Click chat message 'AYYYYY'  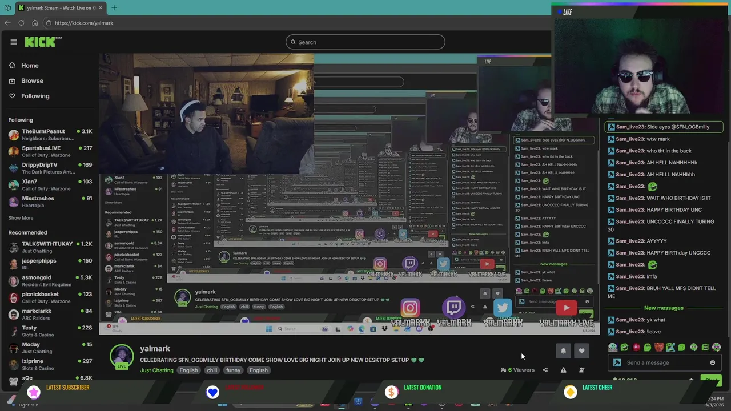[656, 241]
